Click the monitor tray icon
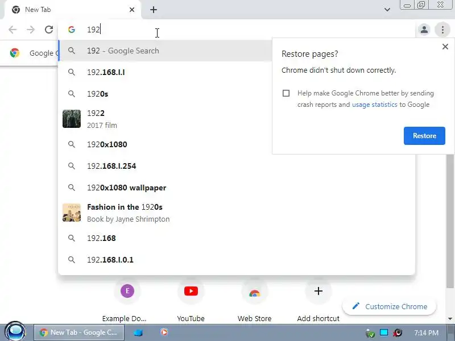 pyautogui.click(x=384, y=332)
